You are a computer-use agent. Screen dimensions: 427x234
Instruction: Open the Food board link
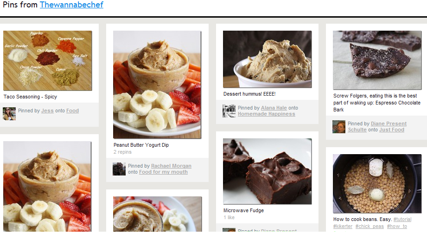(72, 110)
